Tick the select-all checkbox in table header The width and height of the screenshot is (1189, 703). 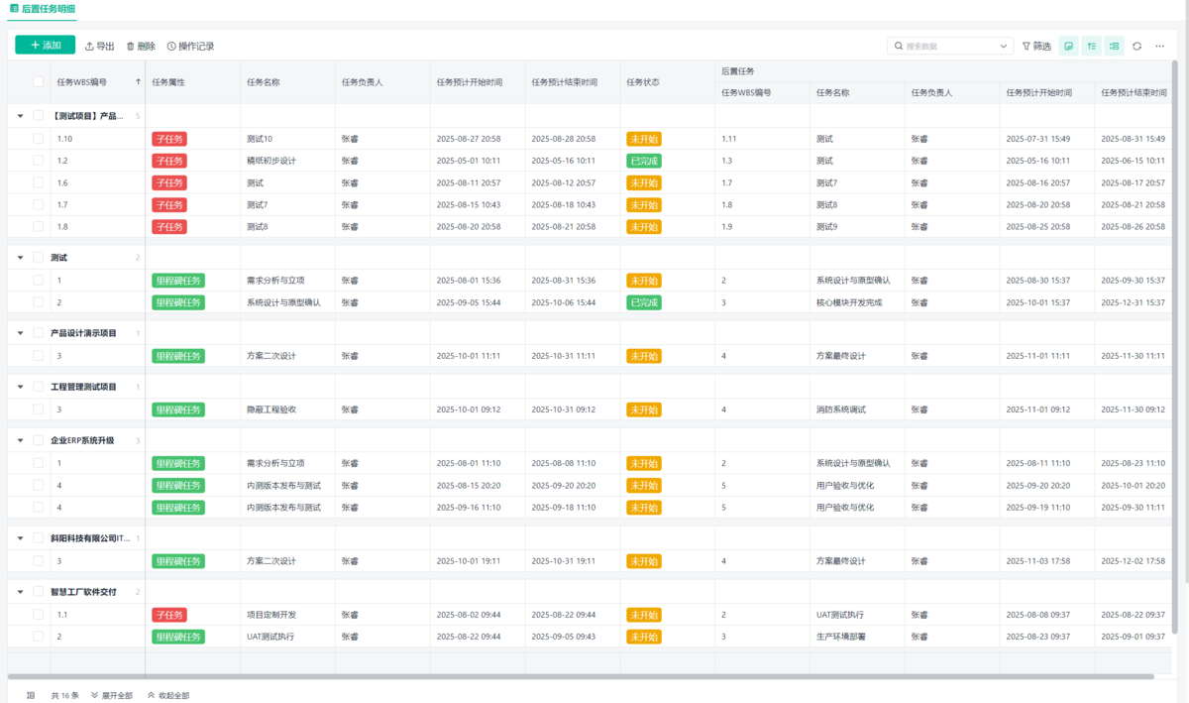click(38, 82)
